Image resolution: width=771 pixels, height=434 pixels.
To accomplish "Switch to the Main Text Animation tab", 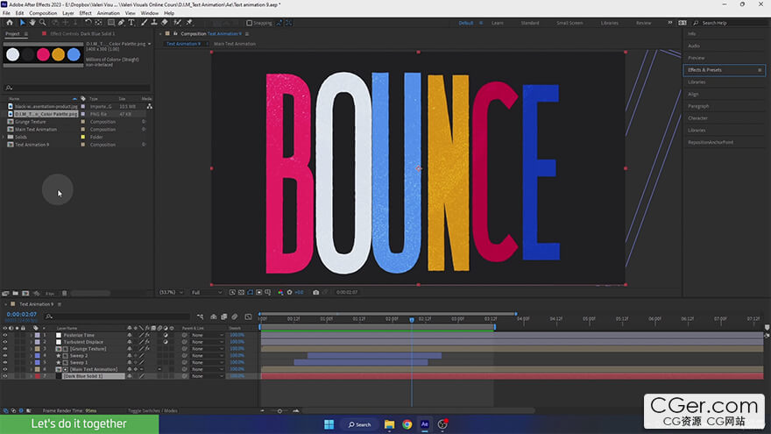I will pyautogui.click(x=235, y=43).
